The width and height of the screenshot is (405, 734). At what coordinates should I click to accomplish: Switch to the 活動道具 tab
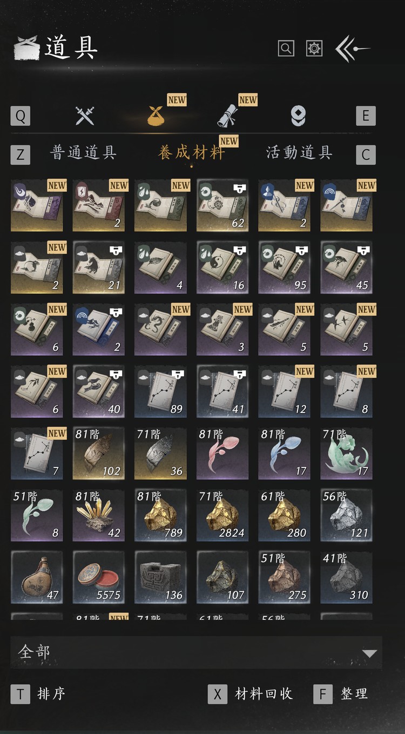(x=299, y=153)
